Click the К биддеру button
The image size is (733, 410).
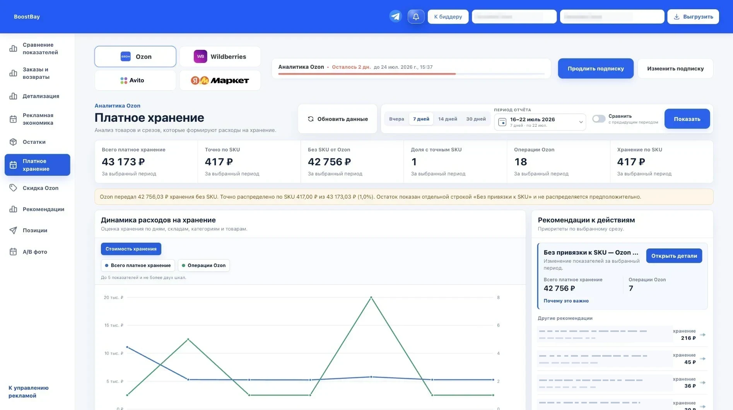pos(448,17)
